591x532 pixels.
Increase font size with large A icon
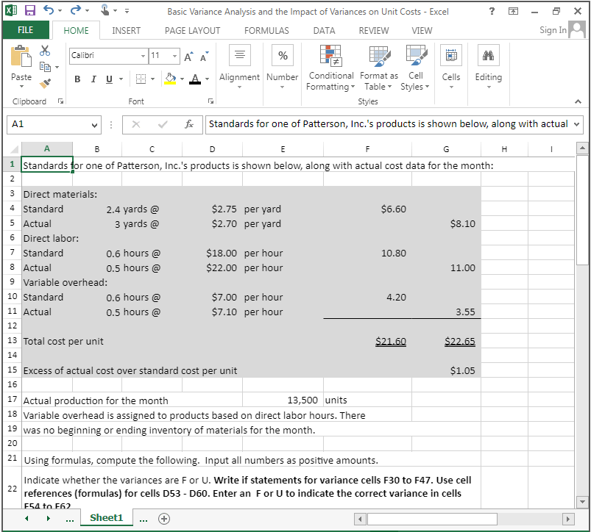click(189, 57)
